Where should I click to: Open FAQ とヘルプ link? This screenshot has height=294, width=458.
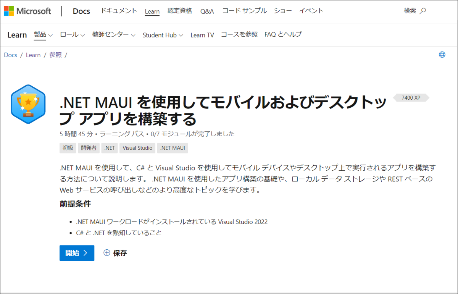point(283,35)
